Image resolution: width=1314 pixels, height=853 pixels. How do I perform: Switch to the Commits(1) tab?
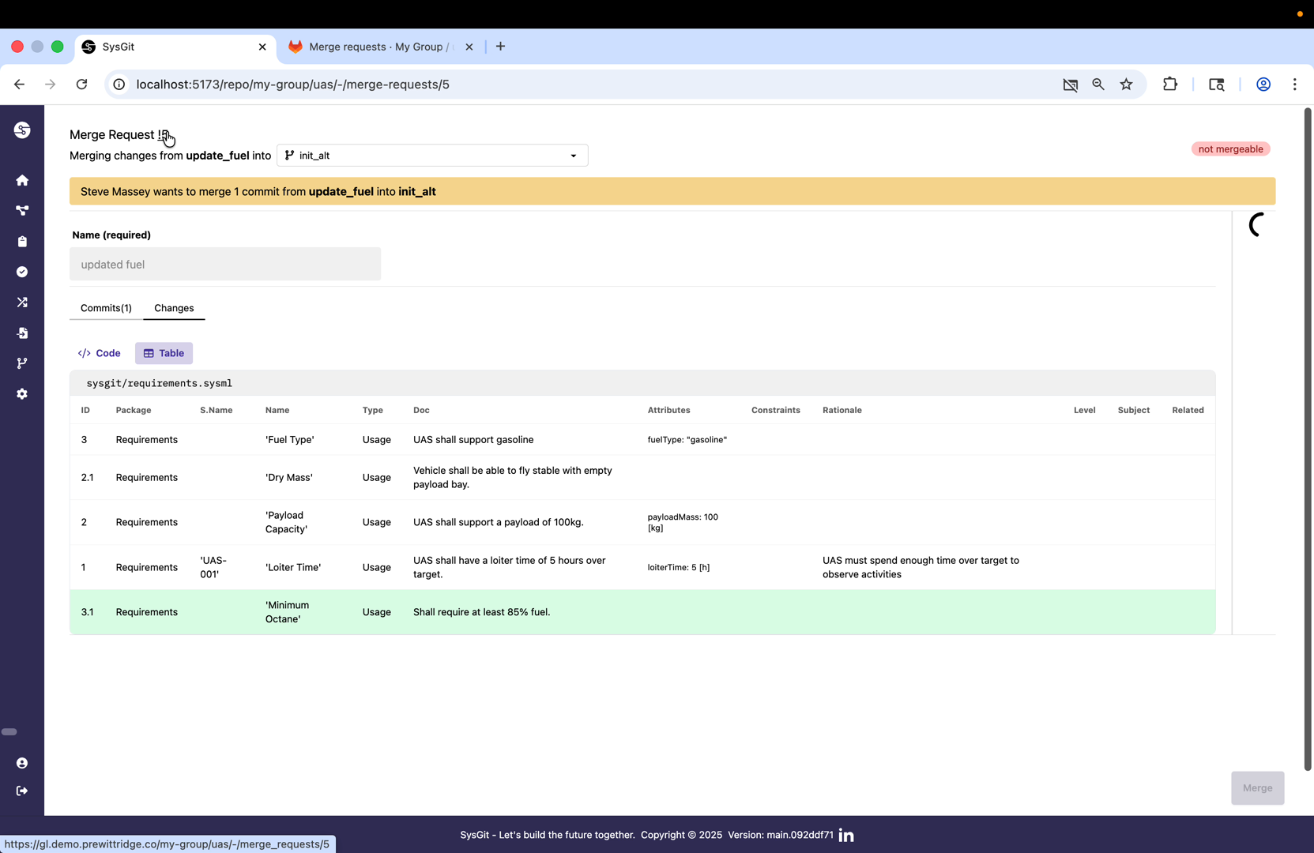pyautogui.click(x=106, y=308)
